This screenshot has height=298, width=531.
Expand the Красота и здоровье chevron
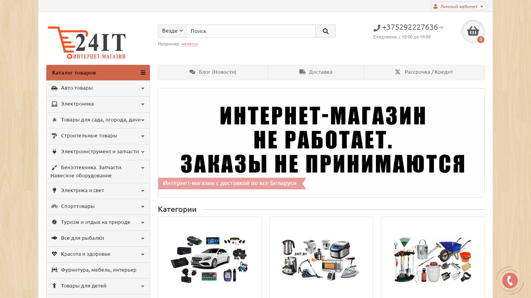(x=143, y=254)
